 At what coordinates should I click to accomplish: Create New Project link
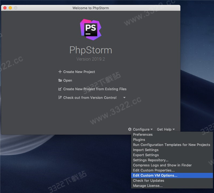click(x=79, y=72)
